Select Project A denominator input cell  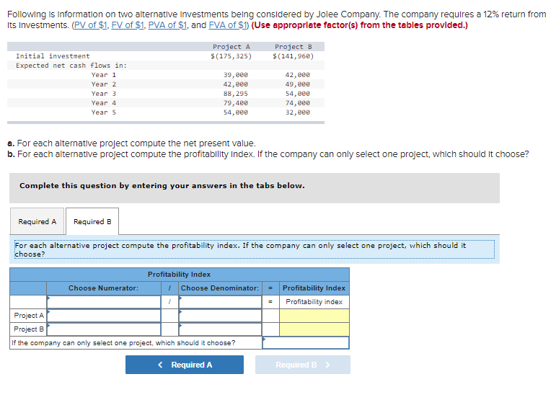pyautogui.click(x=220, y=316)
